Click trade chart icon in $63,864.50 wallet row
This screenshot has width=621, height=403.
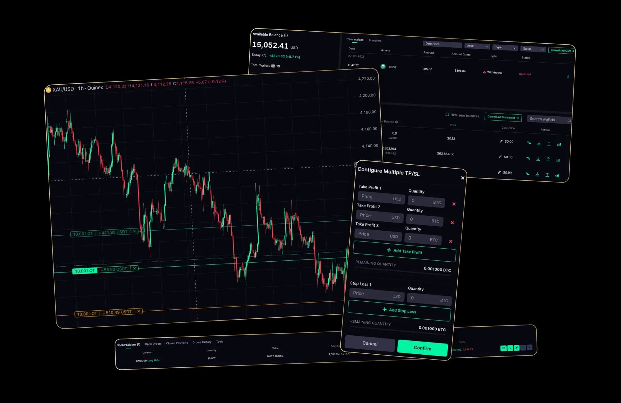tap(558, 160)
